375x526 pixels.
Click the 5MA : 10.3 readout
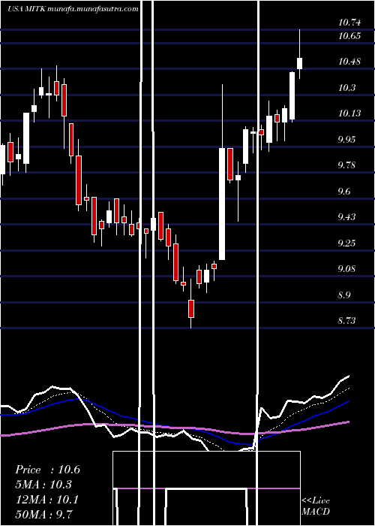click(x=43, y=485)
